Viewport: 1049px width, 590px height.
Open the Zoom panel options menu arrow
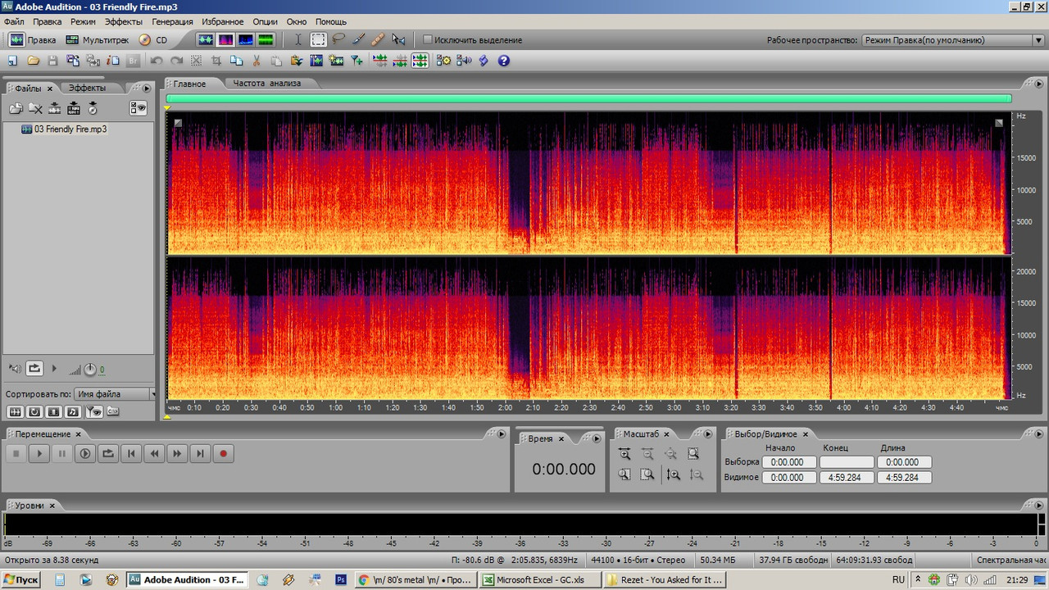coord(710,433)
